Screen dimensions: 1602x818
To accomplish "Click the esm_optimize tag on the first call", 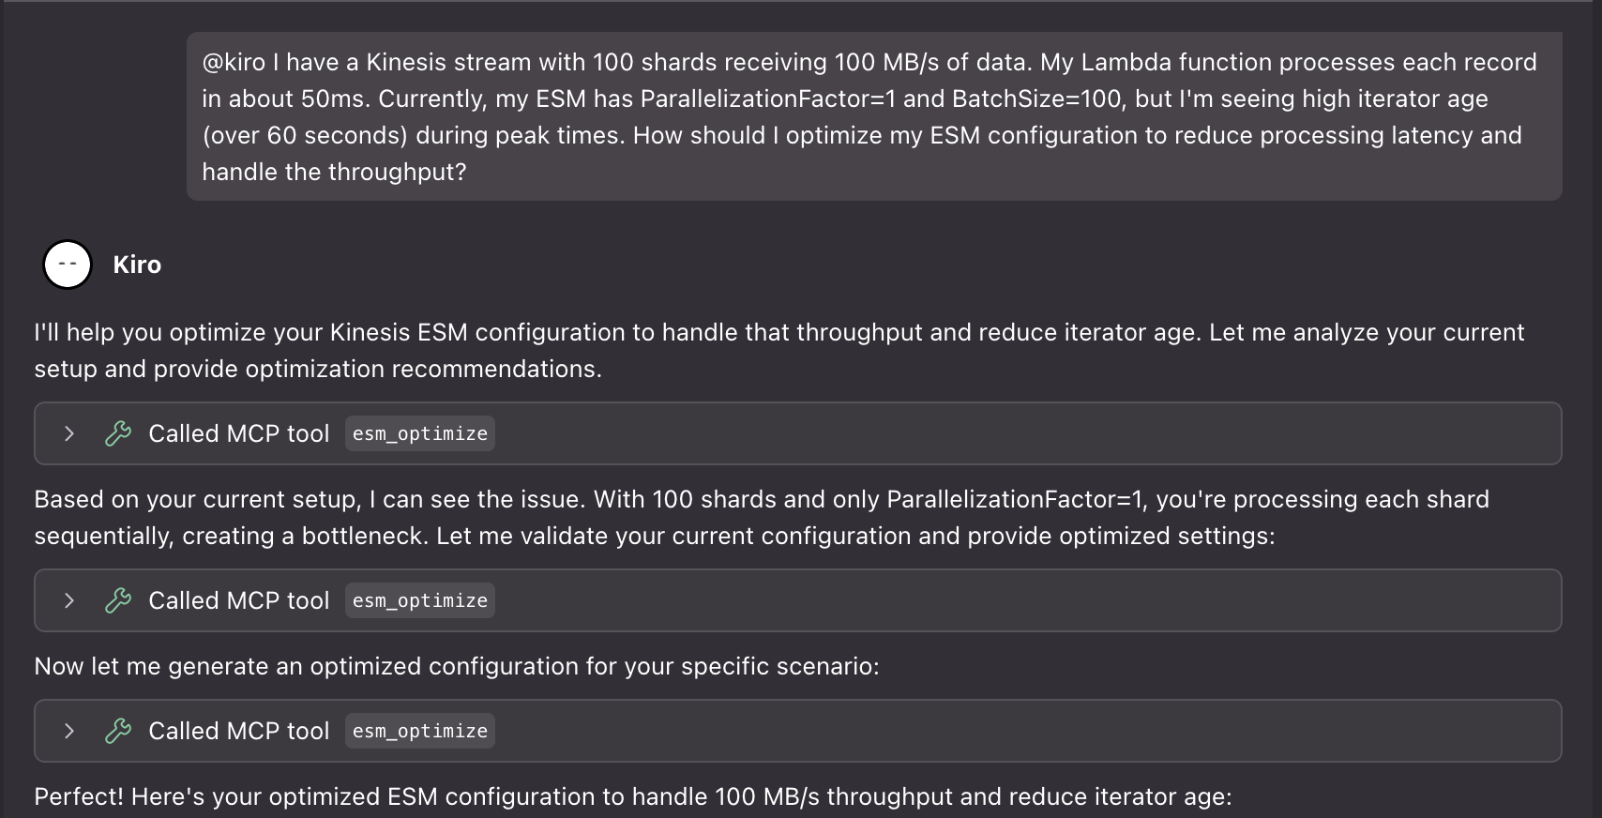I will pos(419,433).
